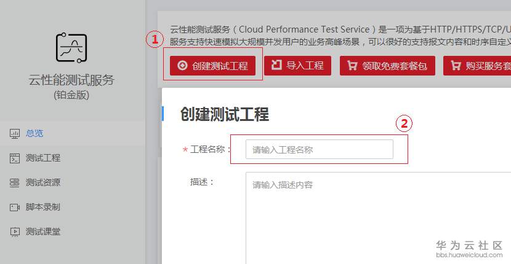Open 脚本录制 from the sidebar

click(x=43, y=207)
